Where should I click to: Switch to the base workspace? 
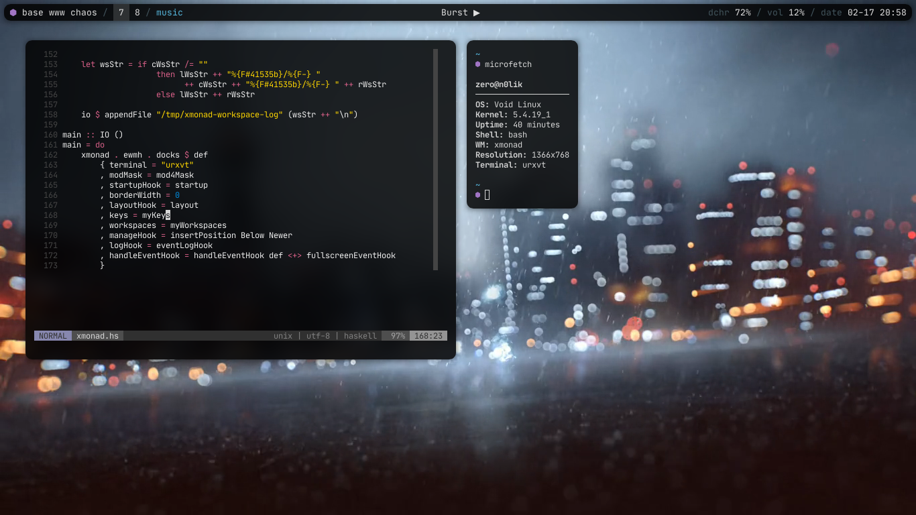[32, 13]
